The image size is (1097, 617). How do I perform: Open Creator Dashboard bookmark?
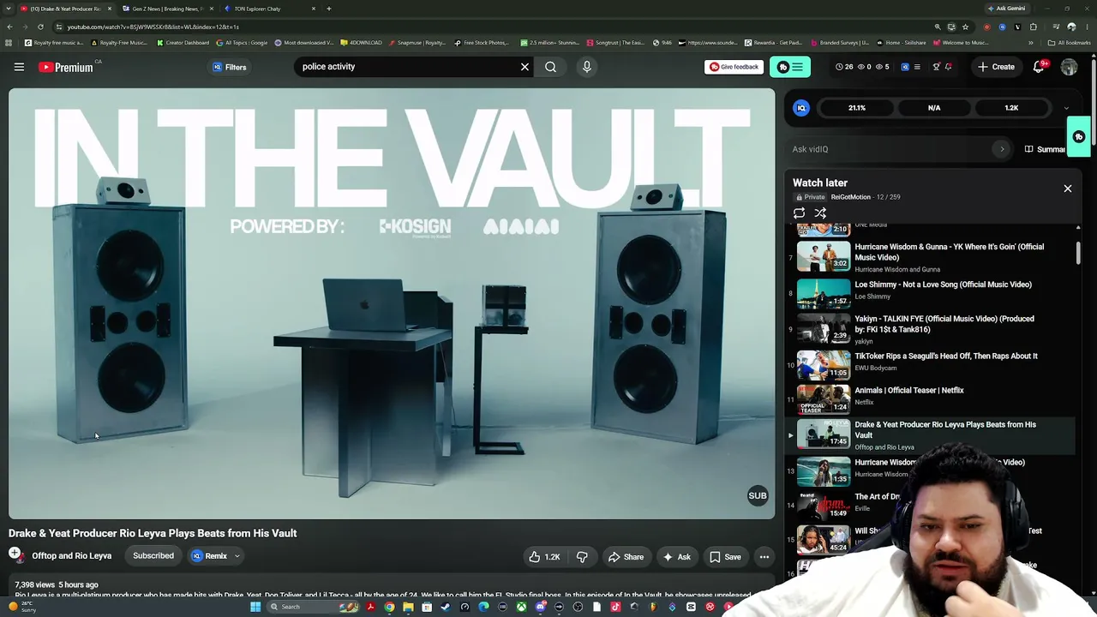tap(183, 43)
